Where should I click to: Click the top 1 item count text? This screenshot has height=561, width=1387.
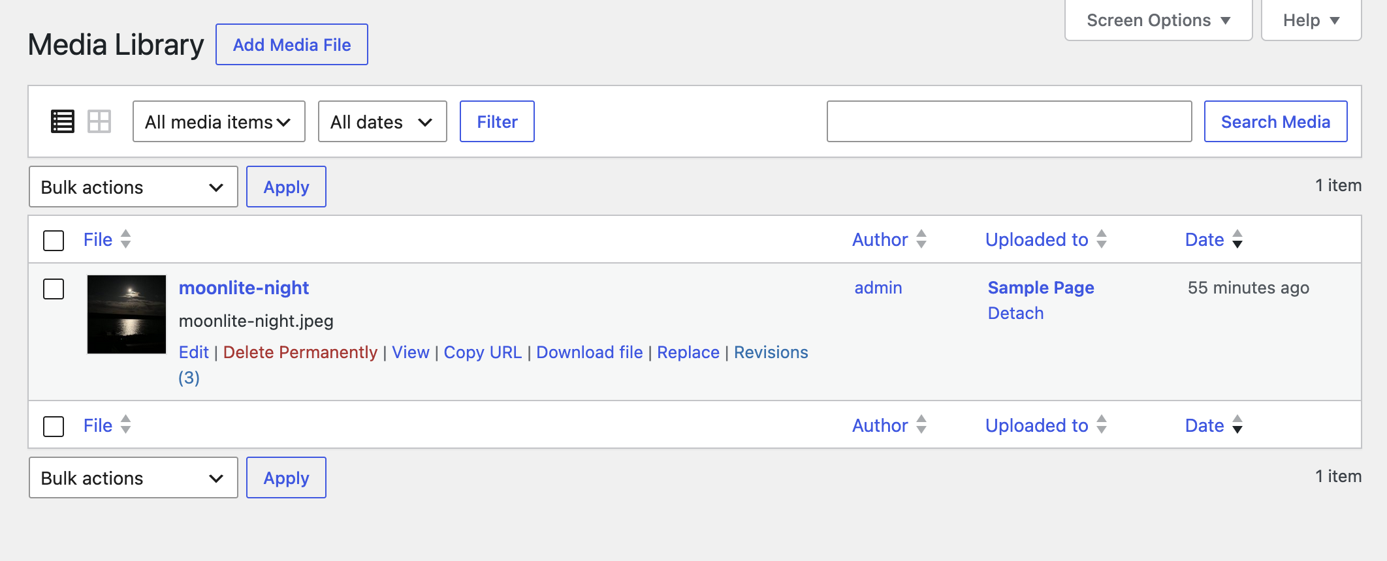1338,185
